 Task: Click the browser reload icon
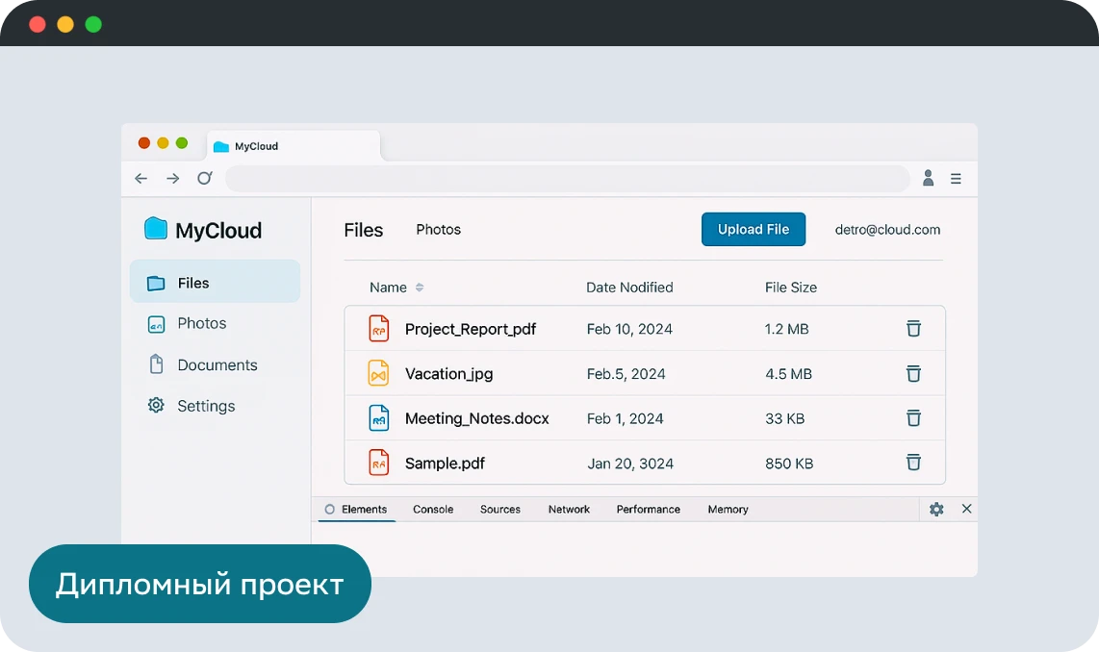pos(204,178)
